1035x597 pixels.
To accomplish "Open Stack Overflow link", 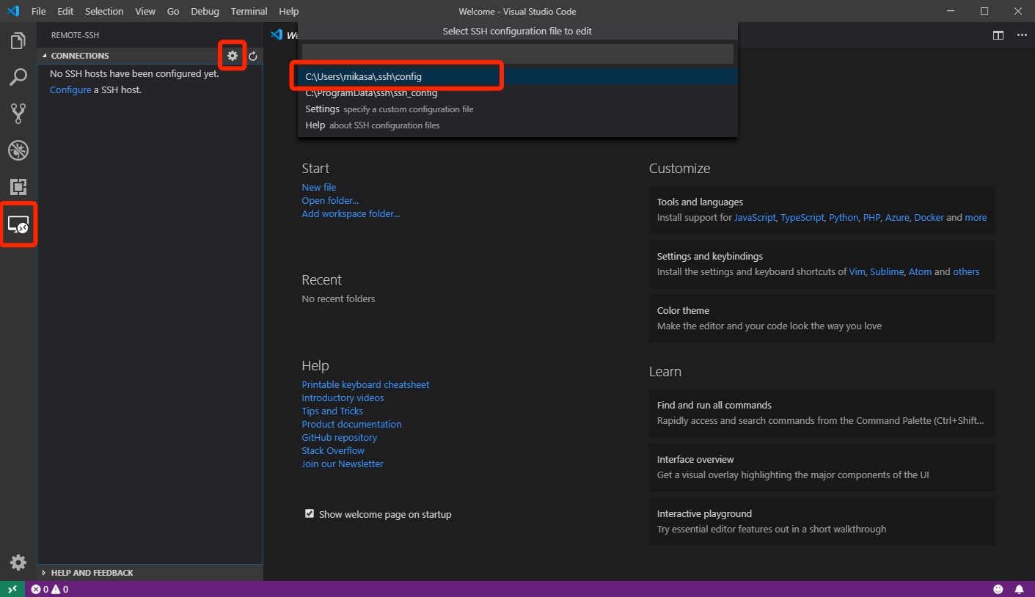I will tap(333, 451).
